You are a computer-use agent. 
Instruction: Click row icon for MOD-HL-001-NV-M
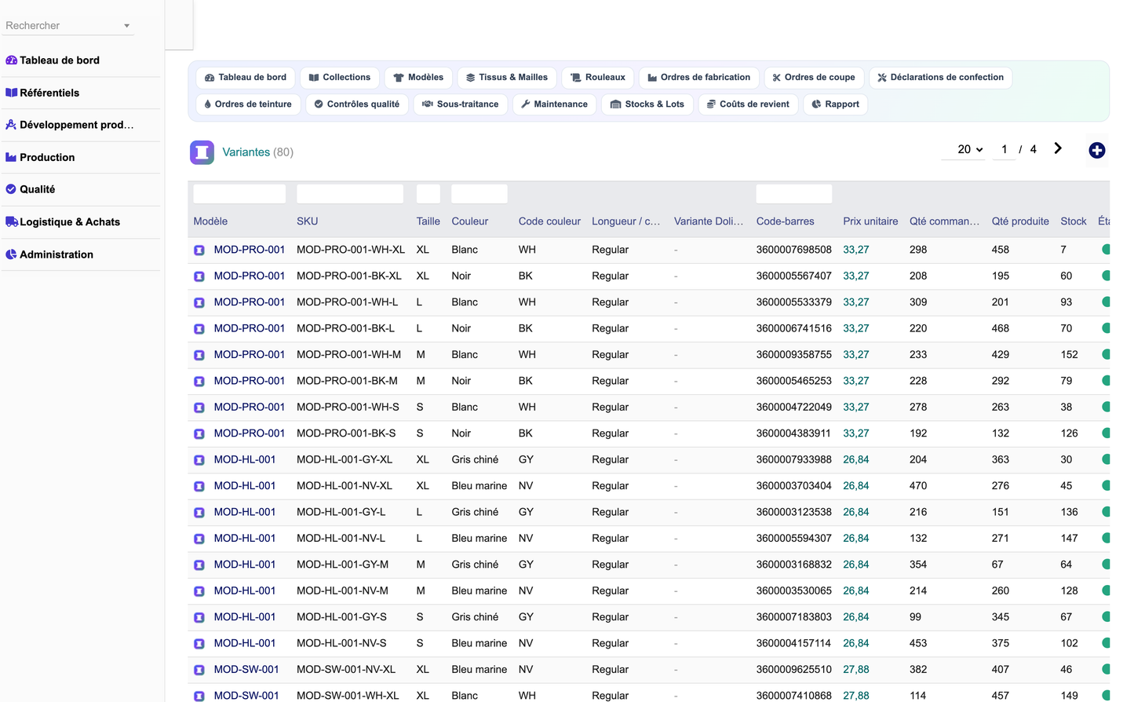pyautogui.click(x=199, y=591)
